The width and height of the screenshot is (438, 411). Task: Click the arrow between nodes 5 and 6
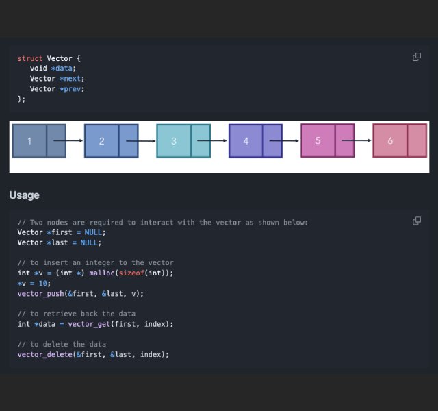357,140
